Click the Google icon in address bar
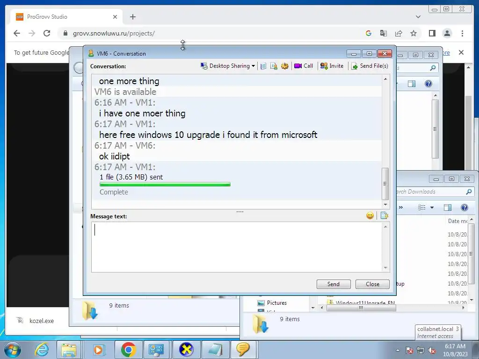479x359 pixels. click(369, 33)
